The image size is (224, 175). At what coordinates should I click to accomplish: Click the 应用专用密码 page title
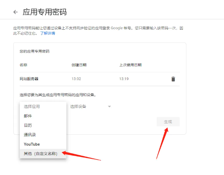(45, 12)
